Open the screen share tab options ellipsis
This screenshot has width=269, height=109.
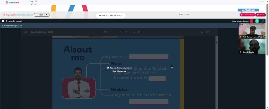pos(21,26)
